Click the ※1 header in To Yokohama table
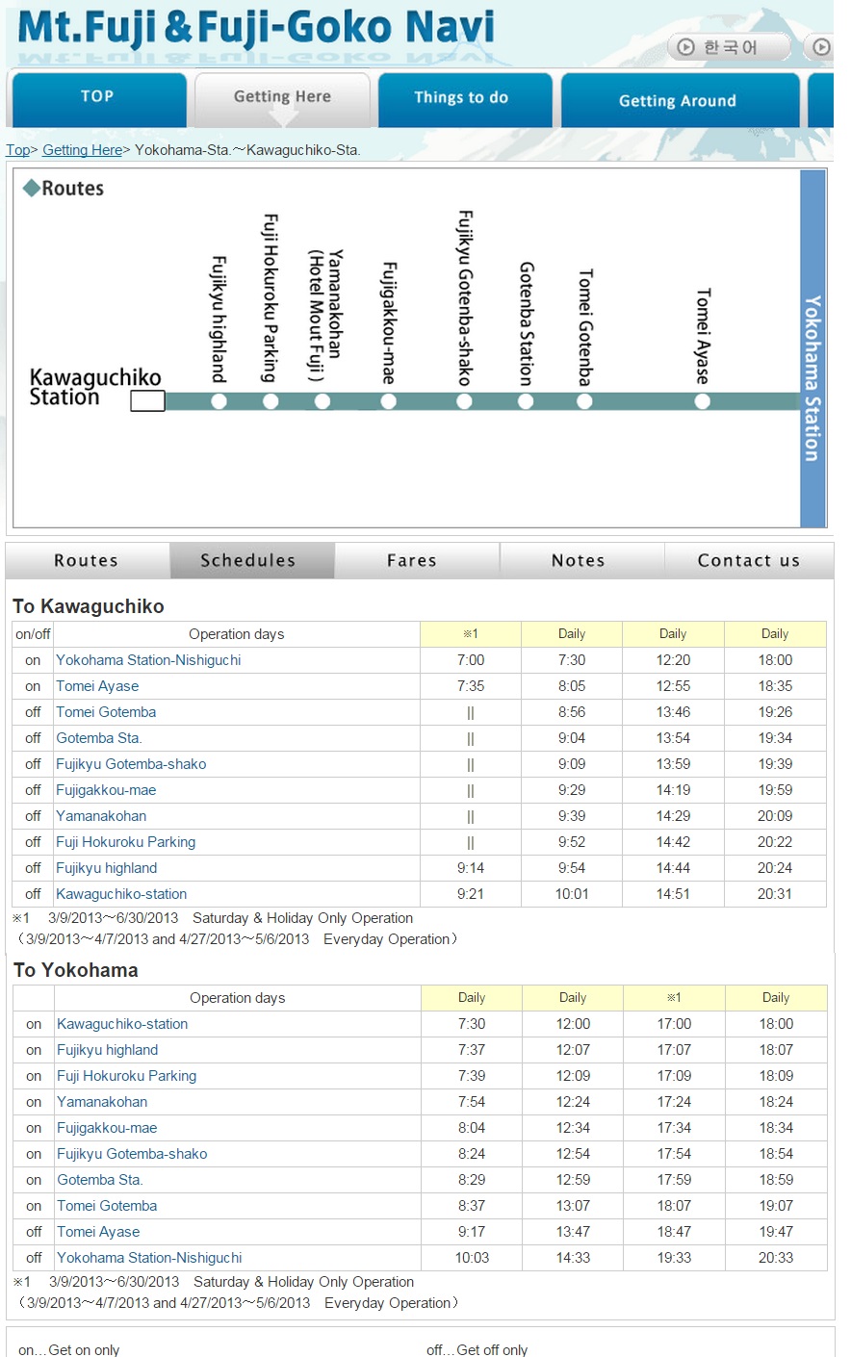Screen dimensions: 851x1357 pyautogui.click(x=674, y=998)
